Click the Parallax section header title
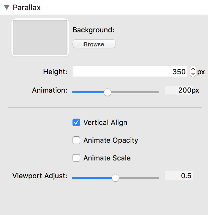This screenshot has width=208, height=215. (27, 8)
